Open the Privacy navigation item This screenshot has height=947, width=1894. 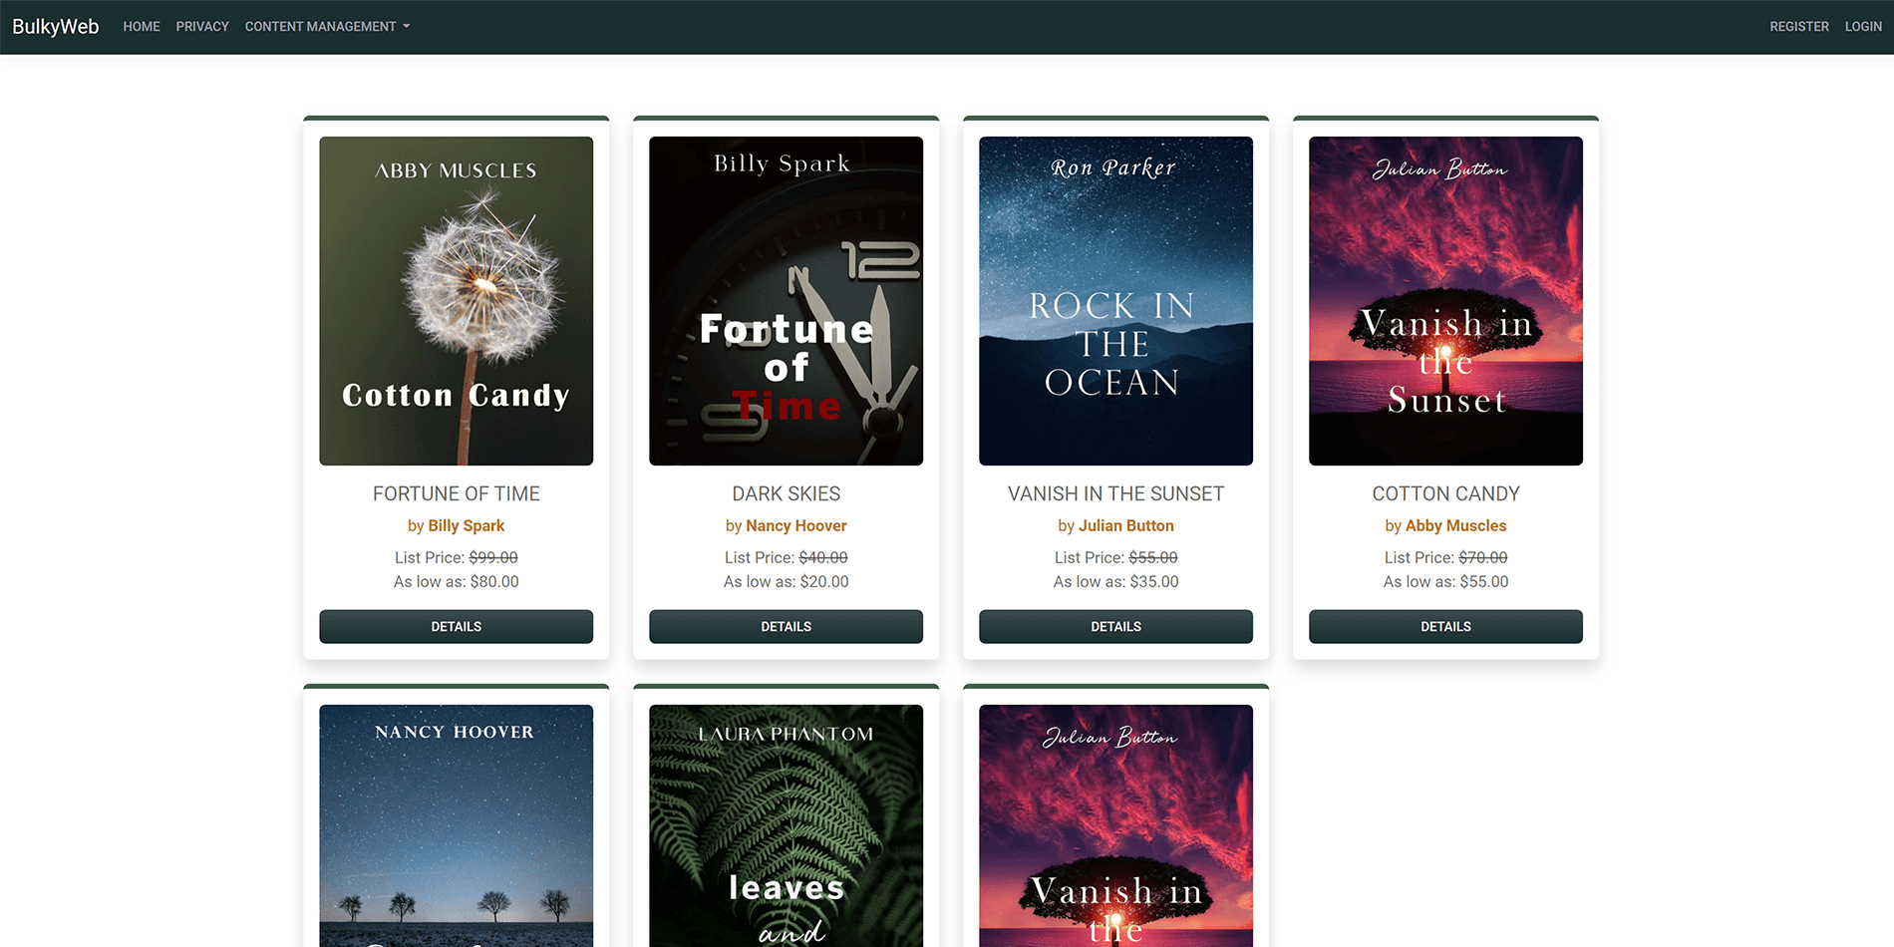(x=202, y=27)
